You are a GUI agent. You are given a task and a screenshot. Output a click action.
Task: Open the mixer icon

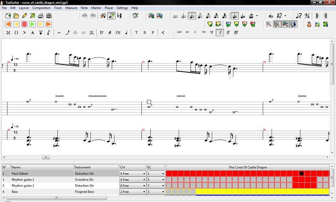click(x=317, y=24)
